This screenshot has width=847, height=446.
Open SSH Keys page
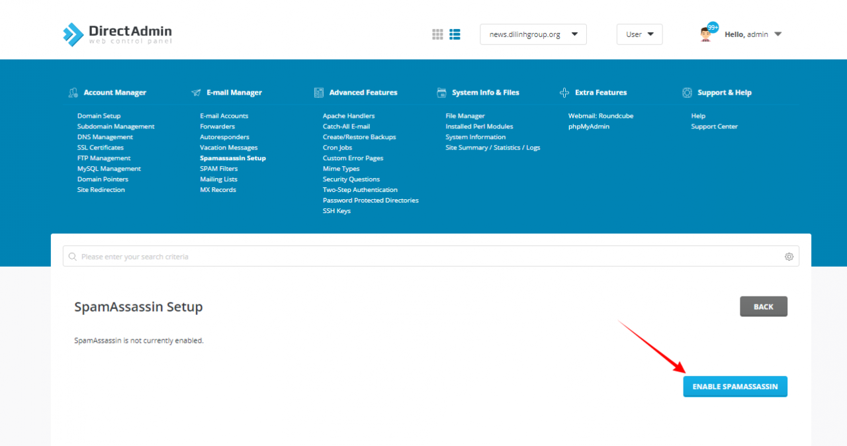[337, 211]
